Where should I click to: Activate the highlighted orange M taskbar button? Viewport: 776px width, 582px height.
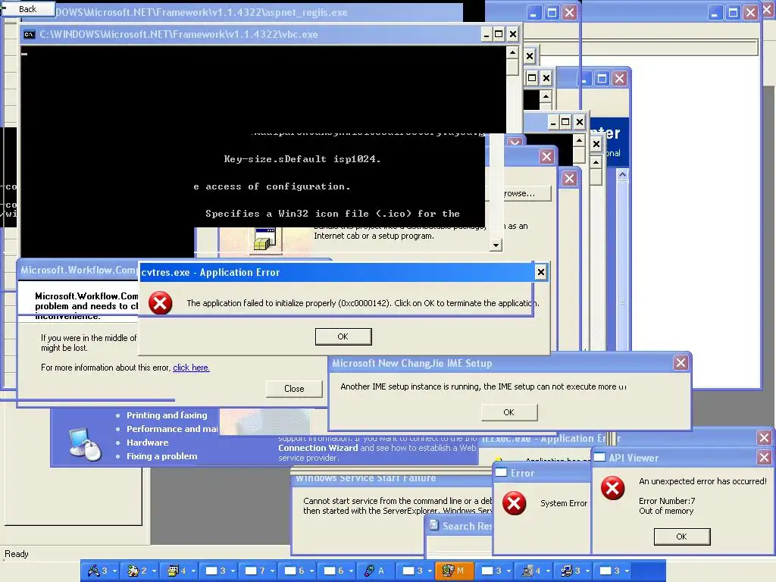[x=454, y=571]
